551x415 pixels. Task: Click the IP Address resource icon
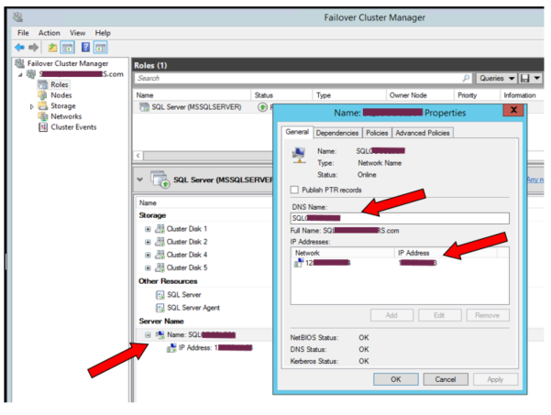click(171, 348)
